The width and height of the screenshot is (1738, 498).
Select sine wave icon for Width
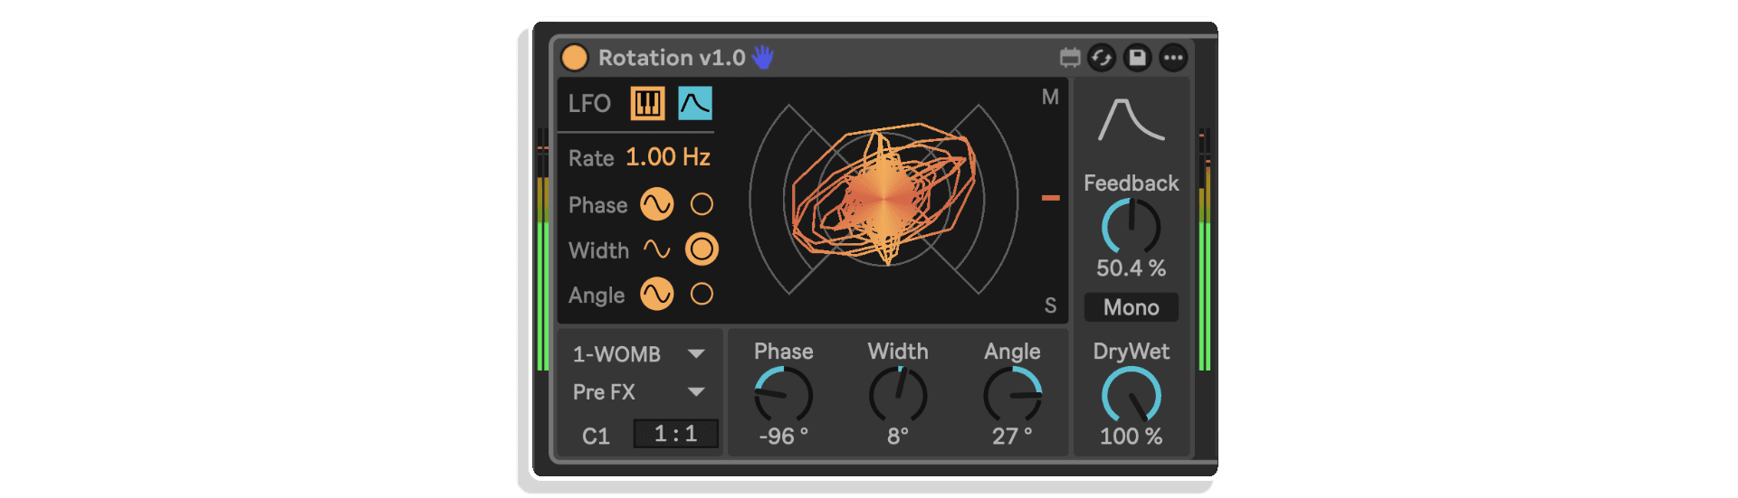point(657,249)
